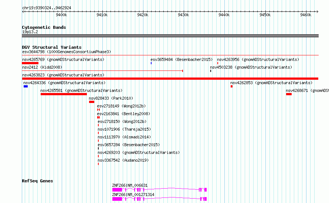Click the nsv4503238 variant label
Image resolution: width=329 pixels, height=203 pixels.
(x=251, y=67)
